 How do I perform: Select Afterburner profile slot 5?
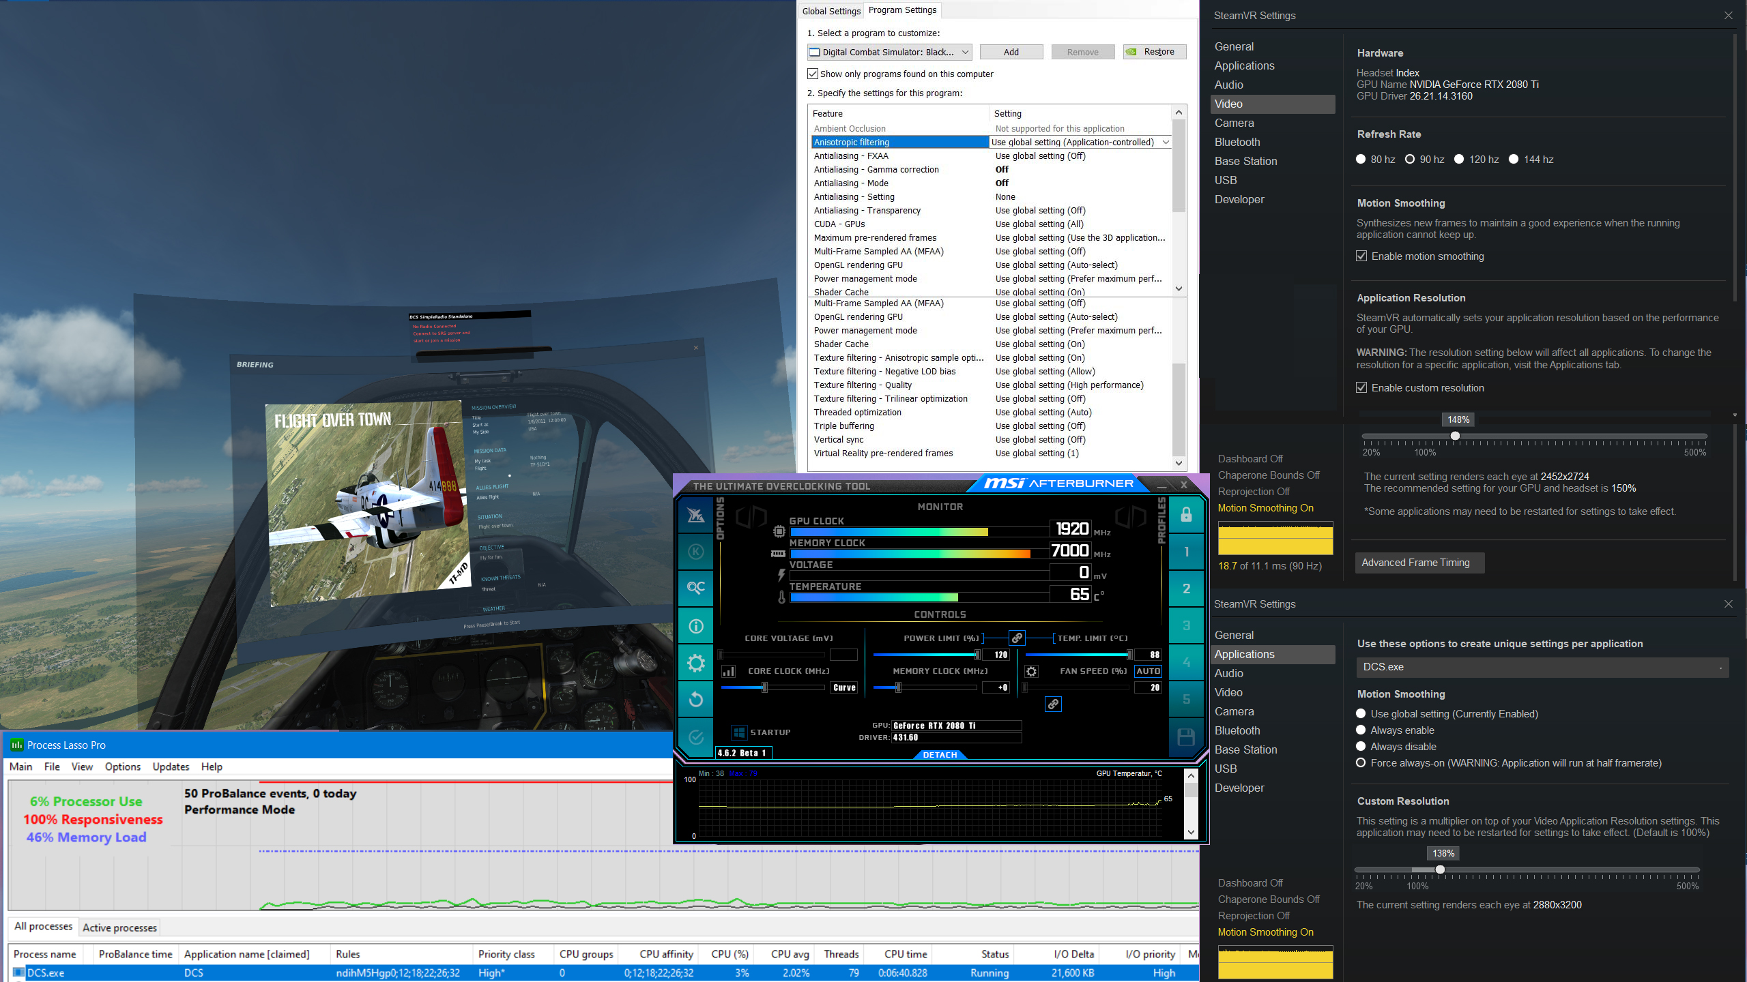(1186, 699)
